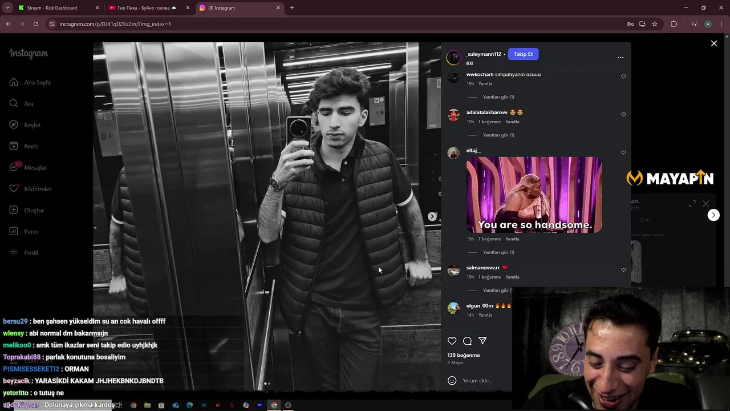
Task: Click the 'You are so handsome' GIF
Action: click(x=534, y=195)
